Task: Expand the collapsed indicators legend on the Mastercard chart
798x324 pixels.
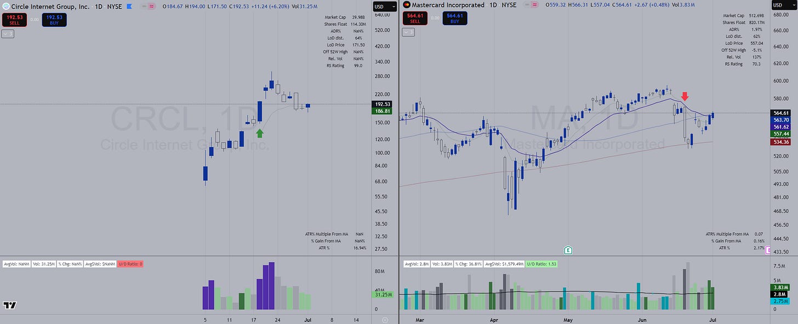Action: tap(409, 32)
